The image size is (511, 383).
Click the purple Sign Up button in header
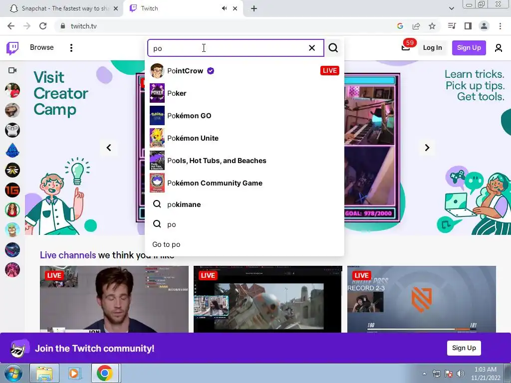coord(469,48)
